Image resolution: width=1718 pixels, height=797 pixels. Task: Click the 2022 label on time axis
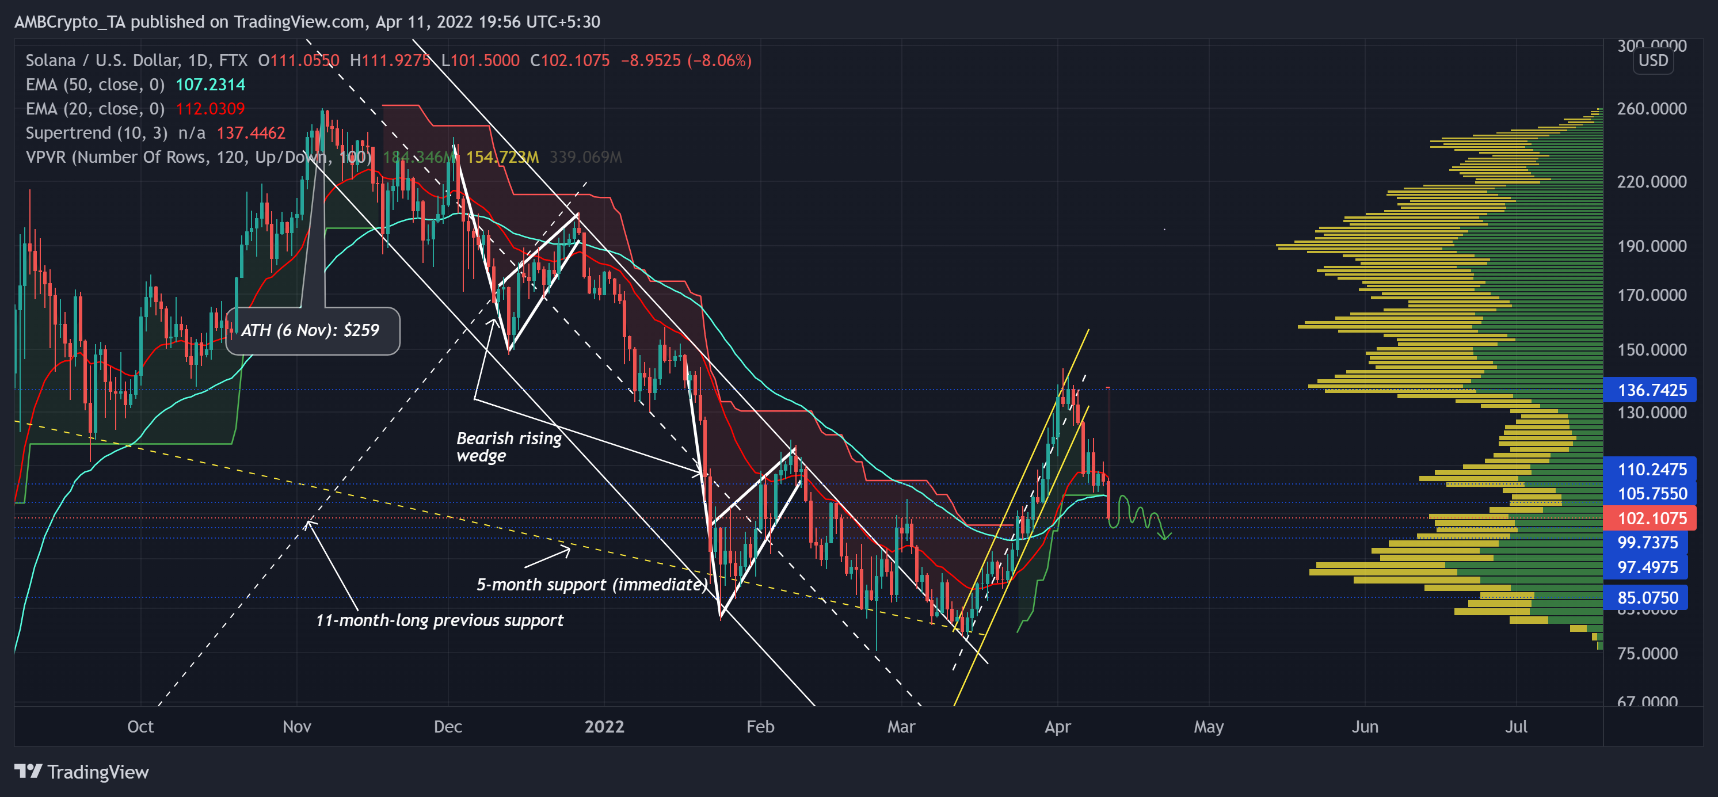point(604,726)
